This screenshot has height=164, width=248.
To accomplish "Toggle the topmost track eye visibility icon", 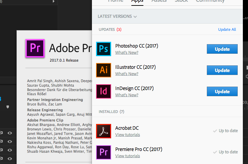I will click(10, 133).
